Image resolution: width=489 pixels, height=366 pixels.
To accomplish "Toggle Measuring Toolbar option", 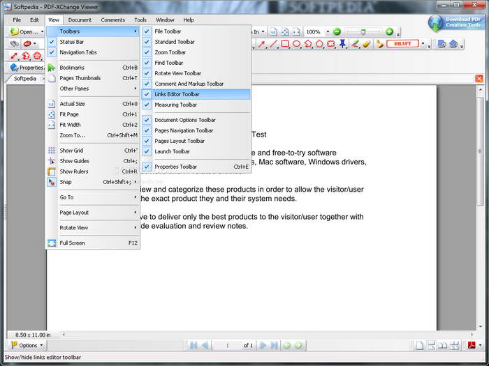I will pyautogui.click(x=196, y=105).
